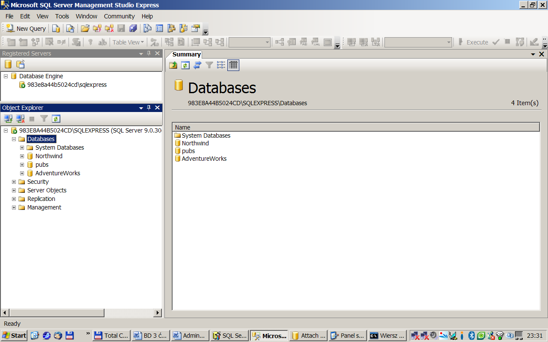
Task: Click Disconnect icon in Object Explorer toolbar
Action: pyautogui.click(x=20, y=119)
